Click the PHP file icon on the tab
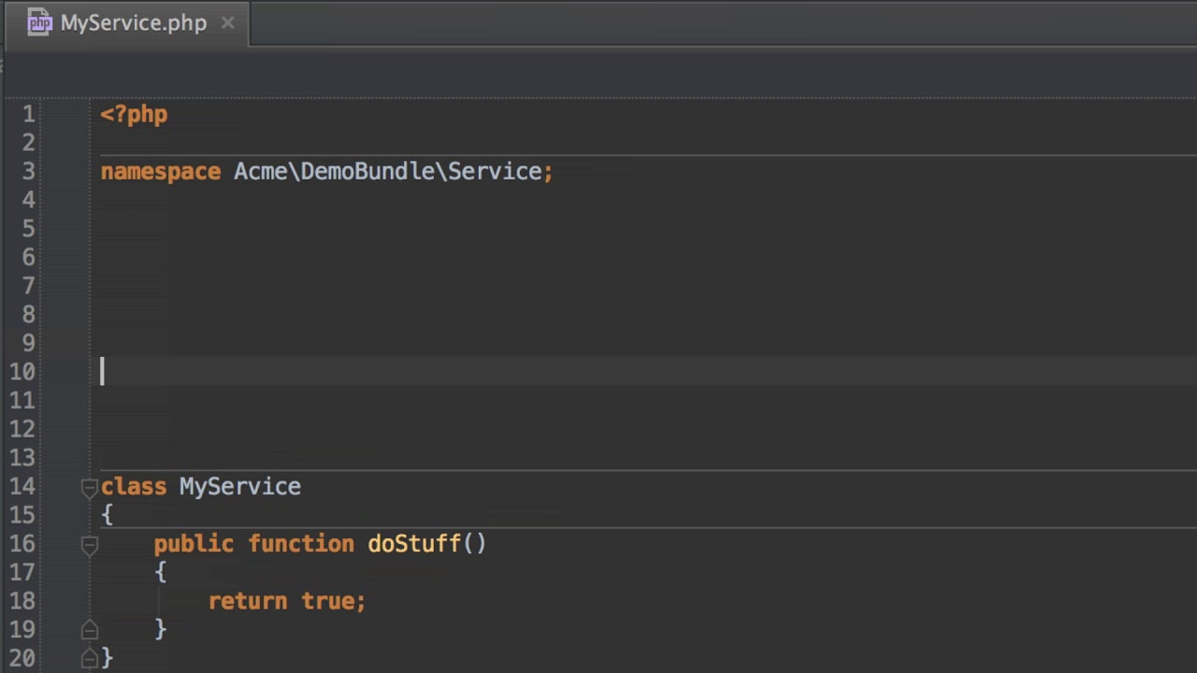Viewport: 1197px width, 673px height. (x=39, y=23)
